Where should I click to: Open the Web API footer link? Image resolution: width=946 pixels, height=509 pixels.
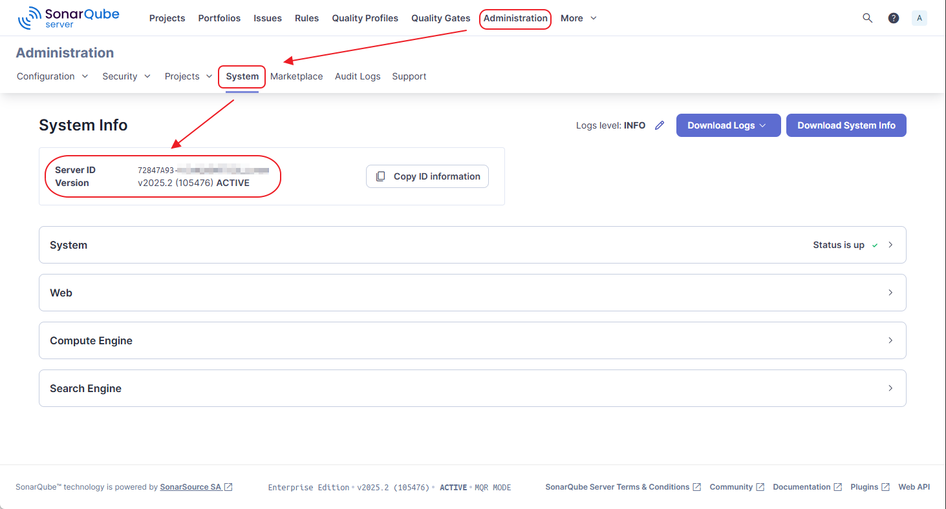tap(914, 487)
